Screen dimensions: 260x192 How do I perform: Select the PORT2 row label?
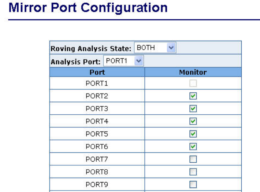(97, 96)
